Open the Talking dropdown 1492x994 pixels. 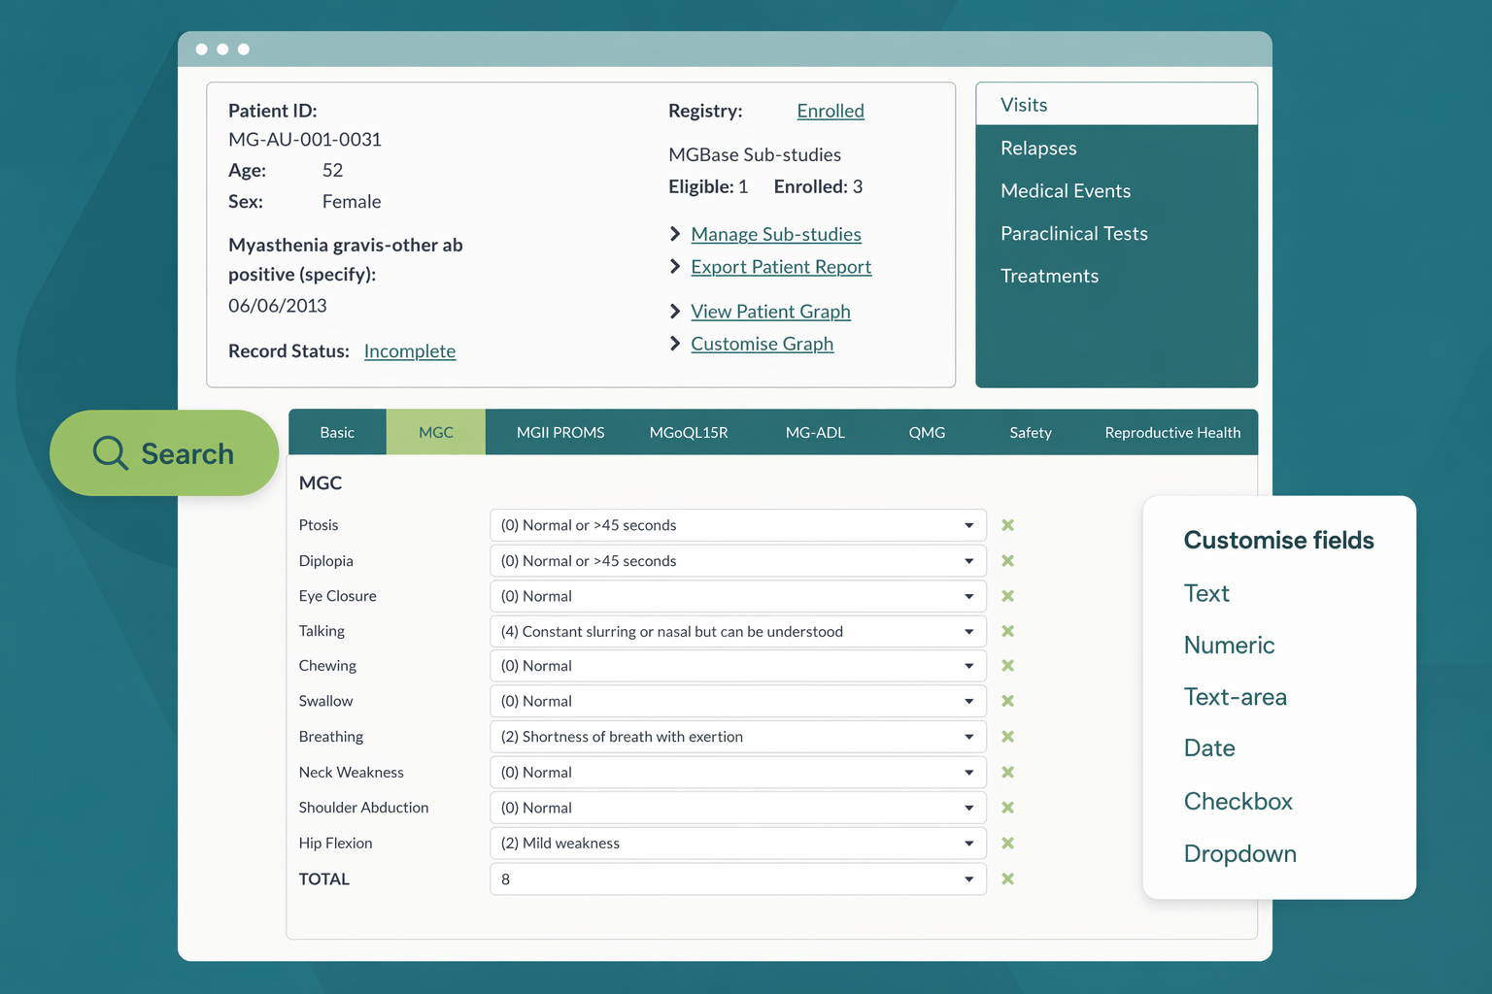(x=738, y=631)
